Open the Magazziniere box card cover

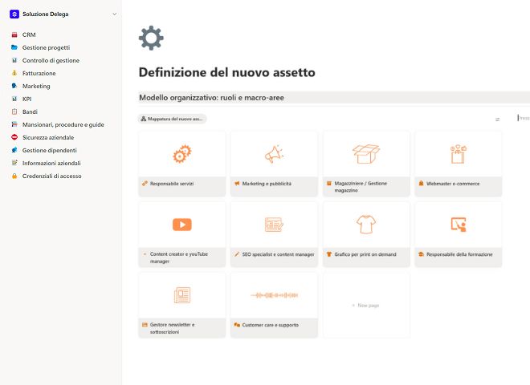(x=366, y=154)
